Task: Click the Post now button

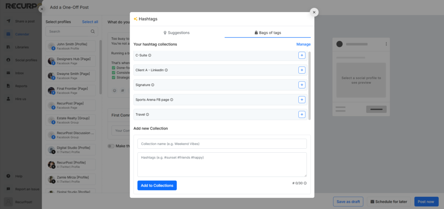Action: 426,202
